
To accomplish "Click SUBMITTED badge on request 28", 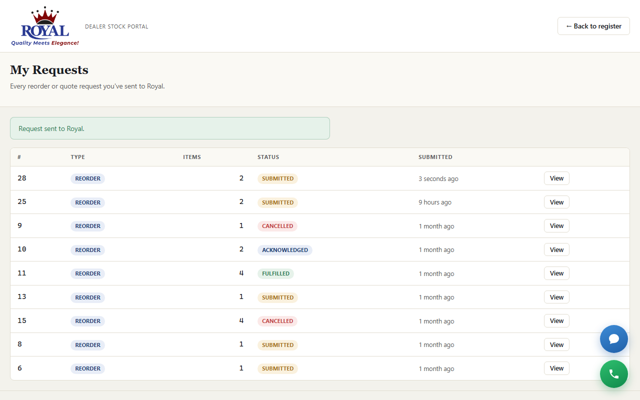I will (277, 178).
